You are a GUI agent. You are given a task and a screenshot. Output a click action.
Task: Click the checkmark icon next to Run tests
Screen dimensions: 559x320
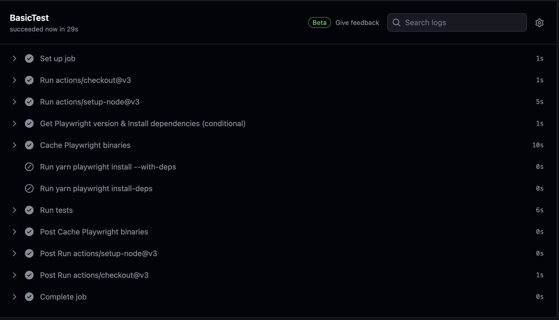point(29,210)
